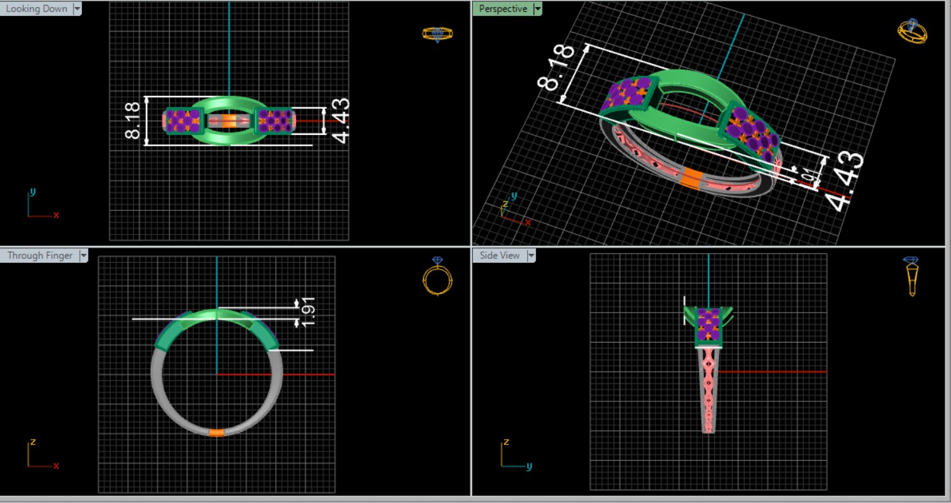Open the Looking Down viewport dropdown arrow
Screen dimensions: 951x503
pos(77,9)
